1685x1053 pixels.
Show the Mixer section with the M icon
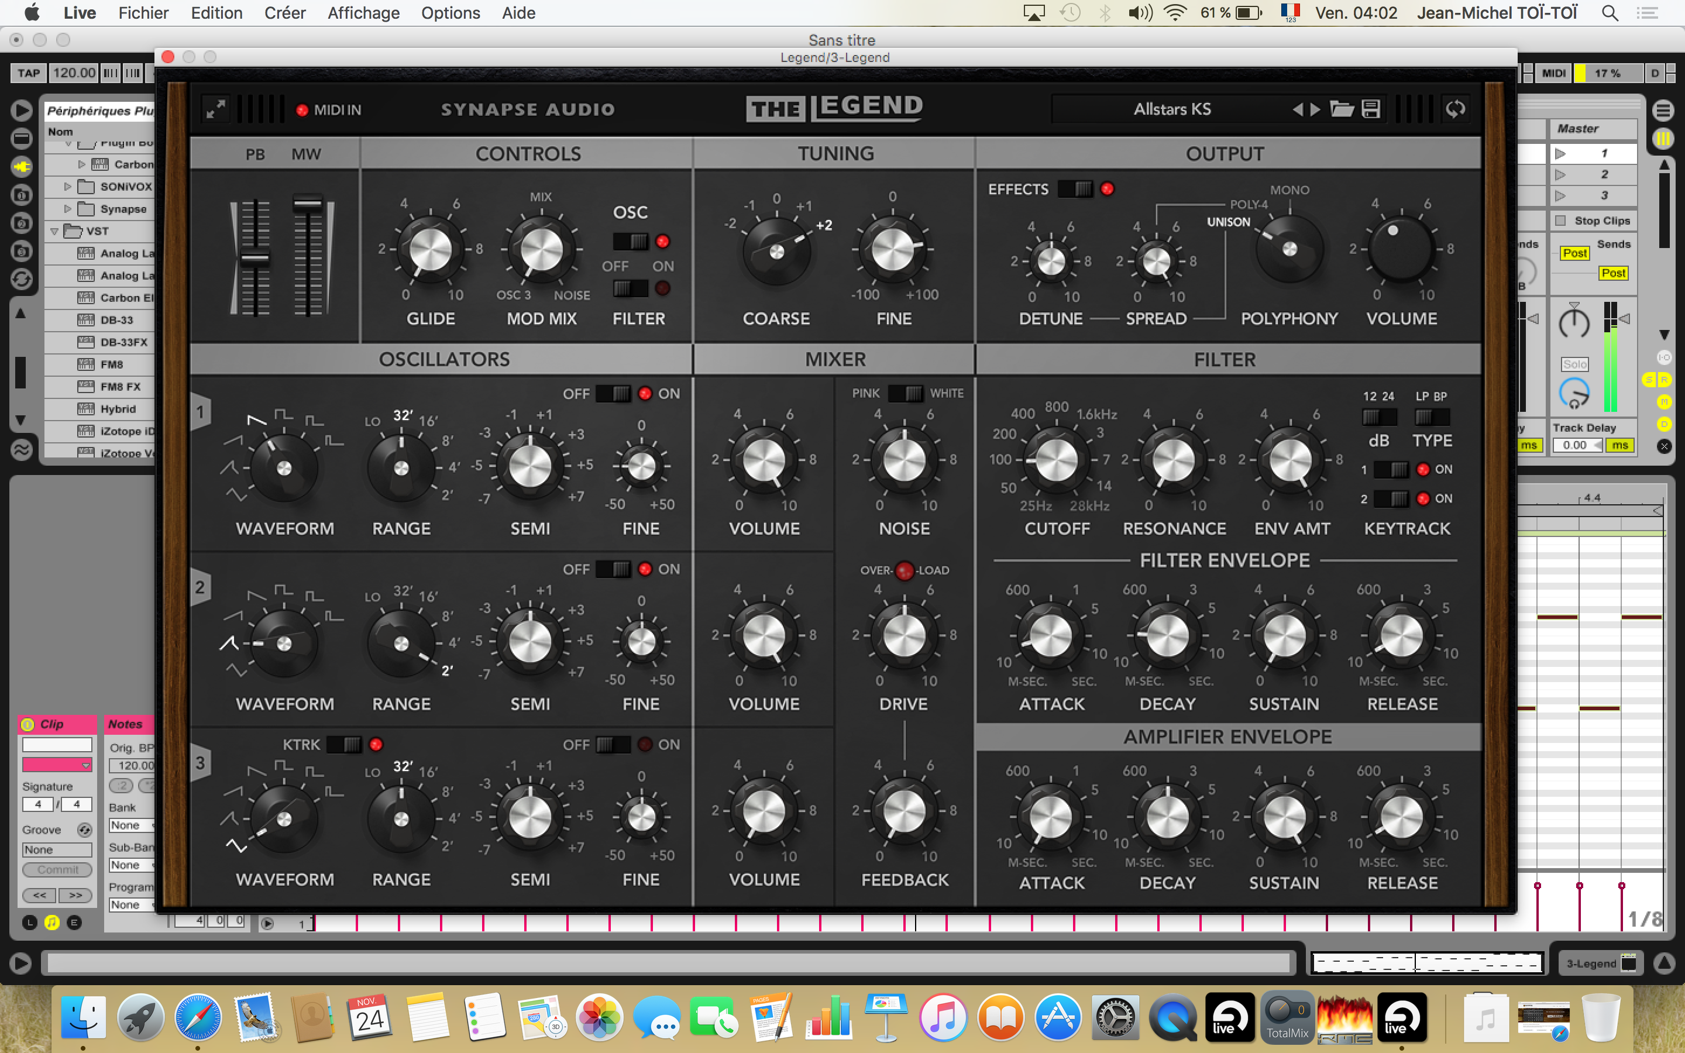(1664, 402)
